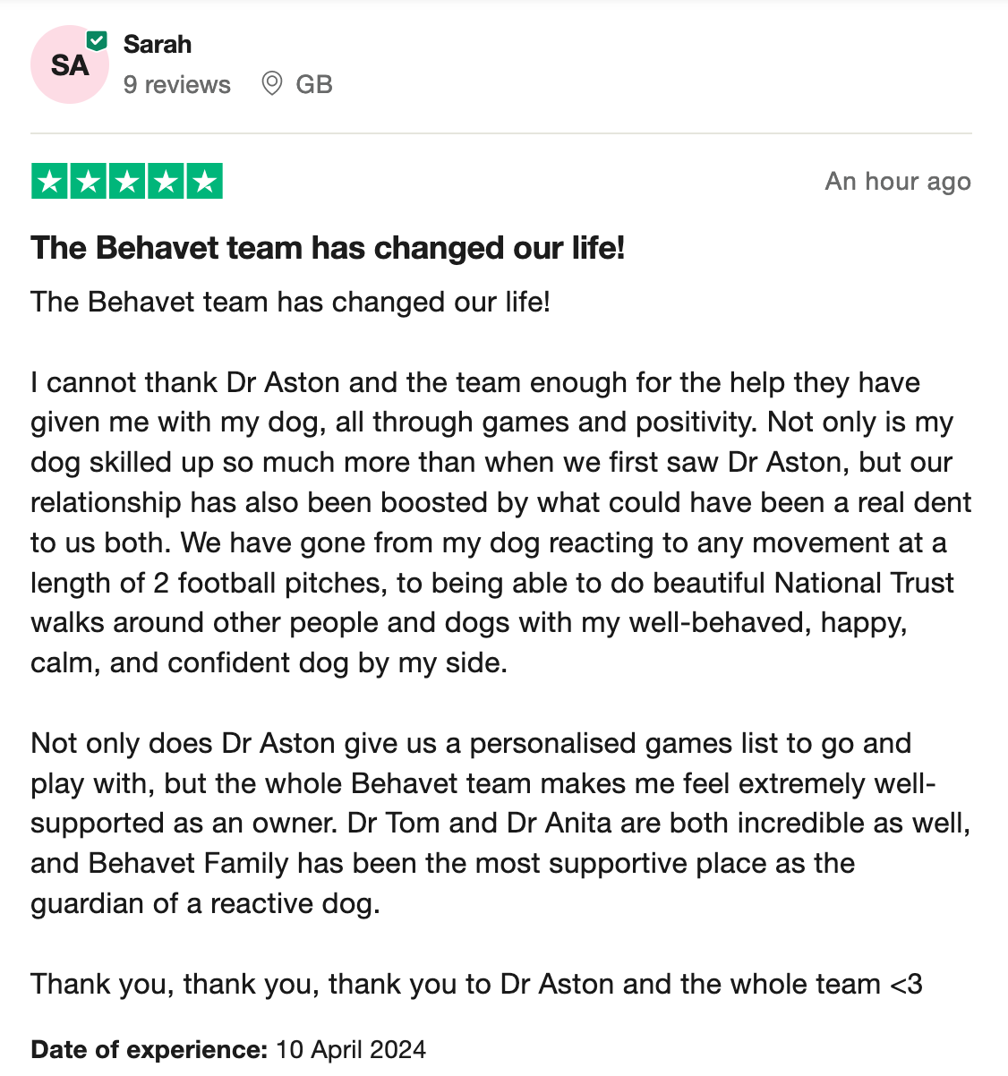The image size is (1008, 1076).
Task: Click the "Date of experience:" label
Action: 149,1049
